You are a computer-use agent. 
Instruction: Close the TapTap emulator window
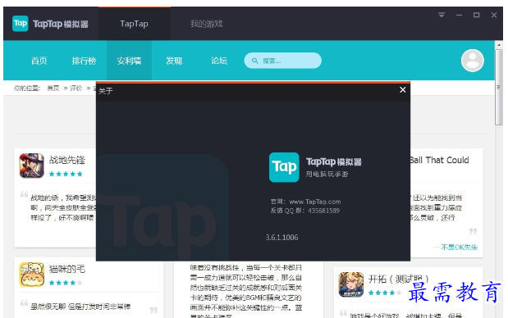494,15
